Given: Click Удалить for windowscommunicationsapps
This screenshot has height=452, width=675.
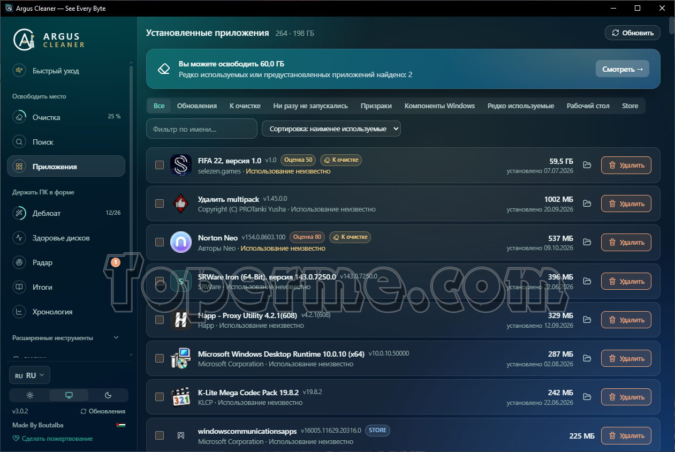Looking at the screenshot, I should [626, 435].
